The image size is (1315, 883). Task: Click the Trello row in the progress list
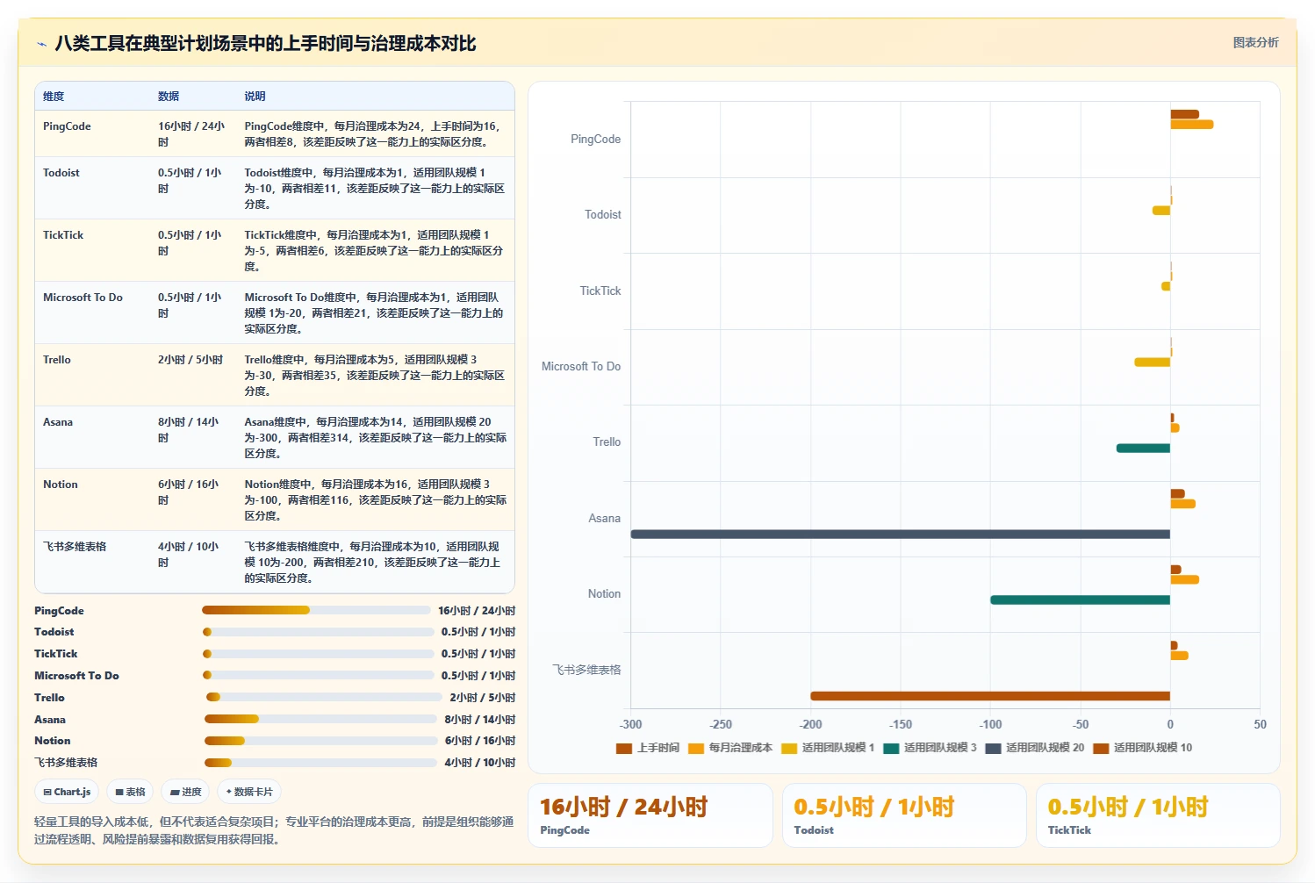[x=275, y=698]
